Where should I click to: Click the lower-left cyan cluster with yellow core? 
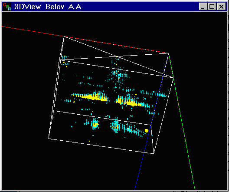(x=95, y=125)
